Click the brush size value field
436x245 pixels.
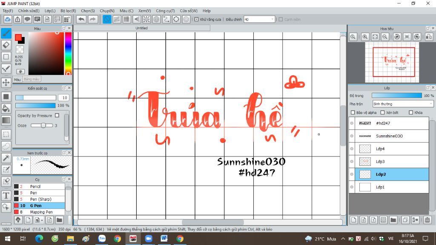point(64,97)
